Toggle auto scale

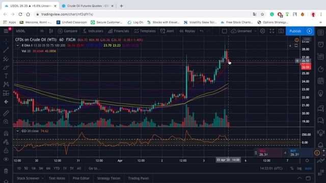point(308,168)
